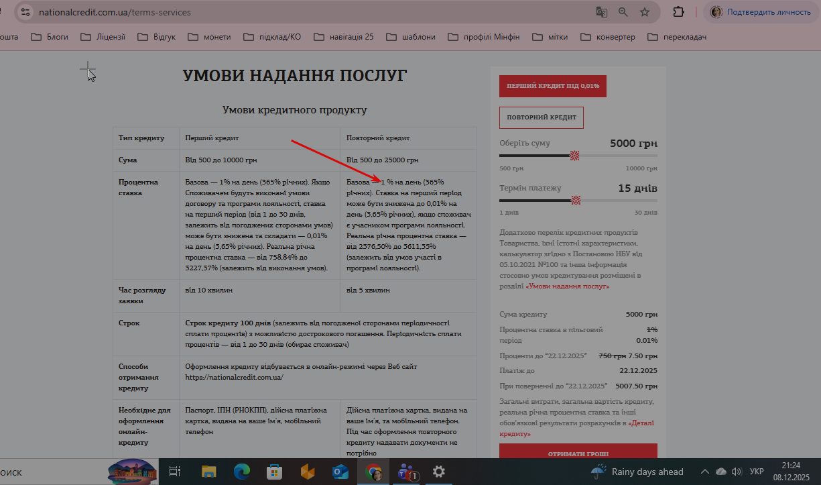Switch the УКР input language indicator

coord(757,472)
